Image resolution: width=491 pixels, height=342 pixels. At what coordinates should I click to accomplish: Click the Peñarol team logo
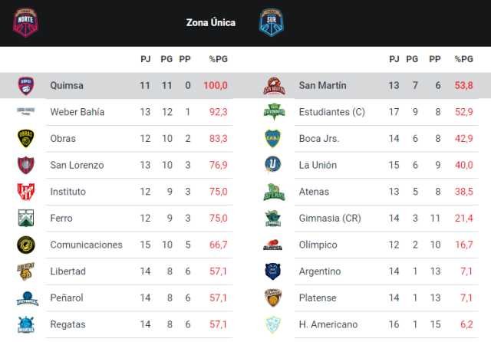25,298
